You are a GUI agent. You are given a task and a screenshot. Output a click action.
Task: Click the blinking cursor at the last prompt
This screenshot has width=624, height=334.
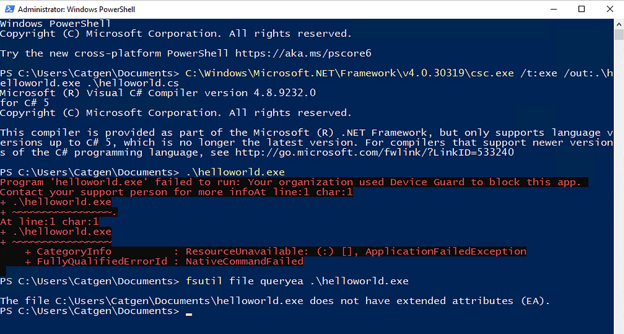[188, 312]
